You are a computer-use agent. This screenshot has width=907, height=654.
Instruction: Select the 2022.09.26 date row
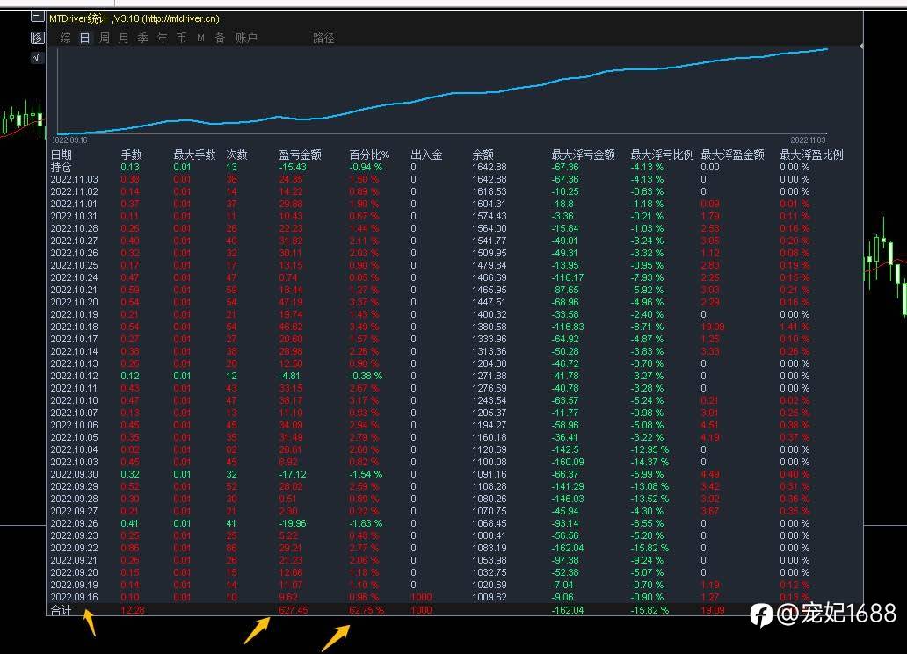tap(75, 523)
